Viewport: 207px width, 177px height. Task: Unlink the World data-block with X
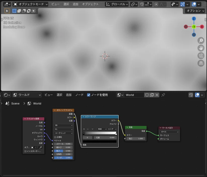click(x=157, y=95)
